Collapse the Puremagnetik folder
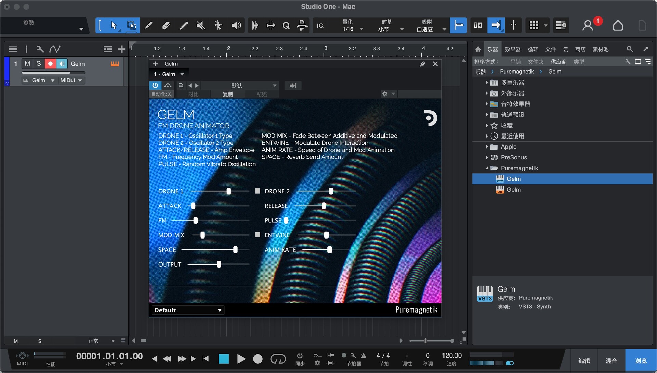The image size is (657, 373). pos(486,168)
